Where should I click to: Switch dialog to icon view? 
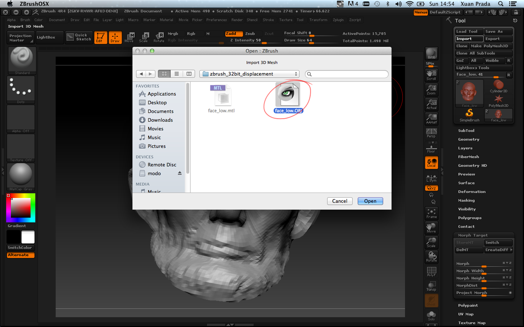pos(164,74)
